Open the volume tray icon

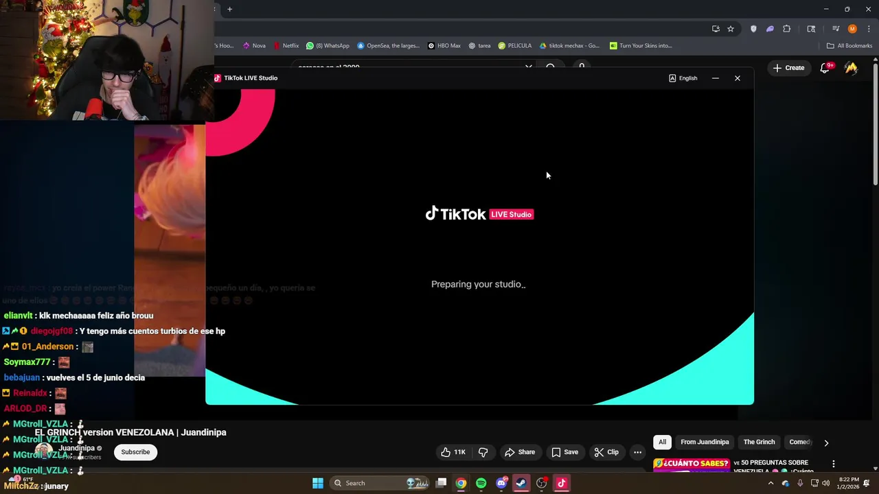click(826, 483)
